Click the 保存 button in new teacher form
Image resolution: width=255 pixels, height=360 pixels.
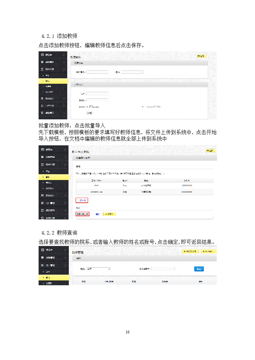pyautogui.click(x=89, y=113)
